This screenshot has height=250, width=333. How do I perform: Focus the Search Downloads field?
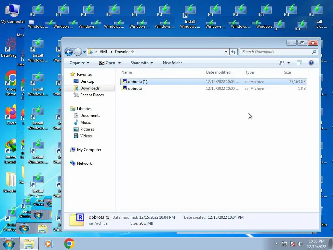tap(276, 52)
